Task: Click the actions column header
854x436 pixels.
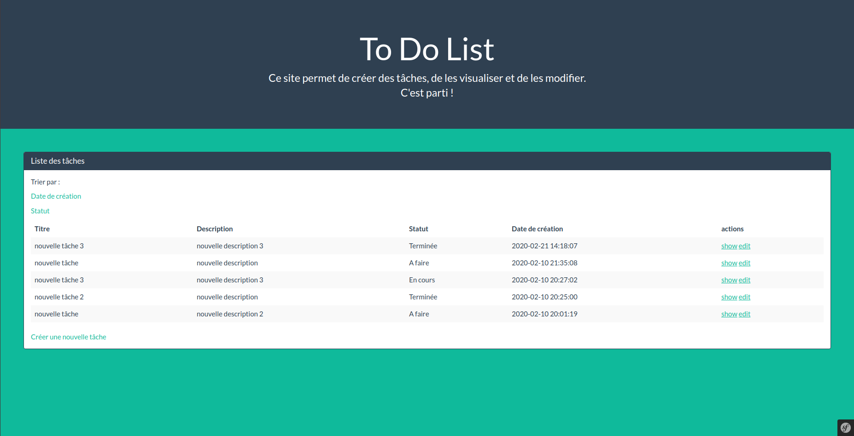Action: (732, 229)
